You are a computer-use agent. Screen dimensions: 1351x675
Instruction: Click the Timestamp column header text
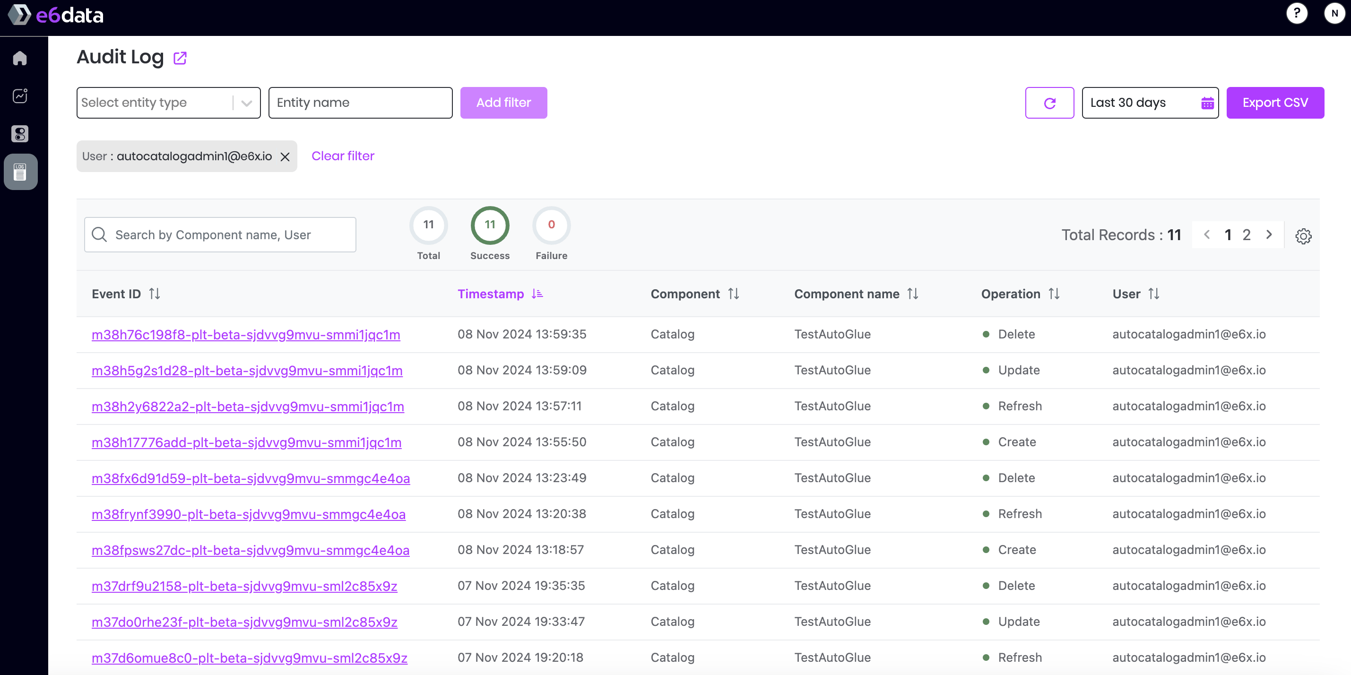490,294
